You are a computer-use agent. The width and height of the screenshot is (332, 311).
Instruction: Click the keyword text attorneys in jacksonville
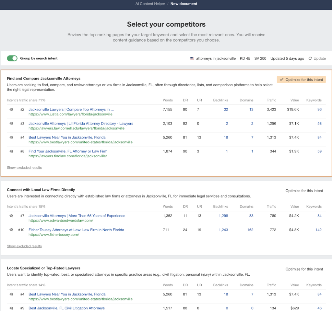(216, 58)
